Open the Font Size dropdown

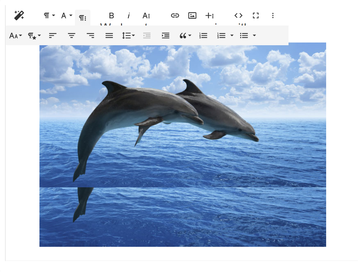pyautogui.click(x=15, y=36)
